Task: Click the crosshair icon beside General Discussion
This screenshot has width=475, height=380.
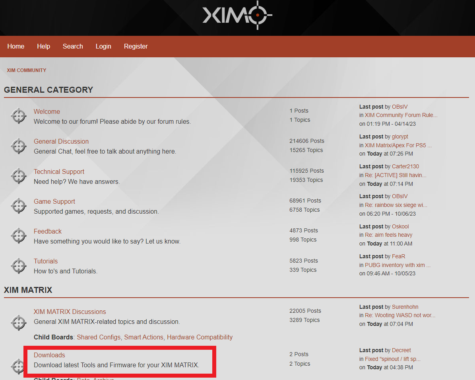Action: 19,146
